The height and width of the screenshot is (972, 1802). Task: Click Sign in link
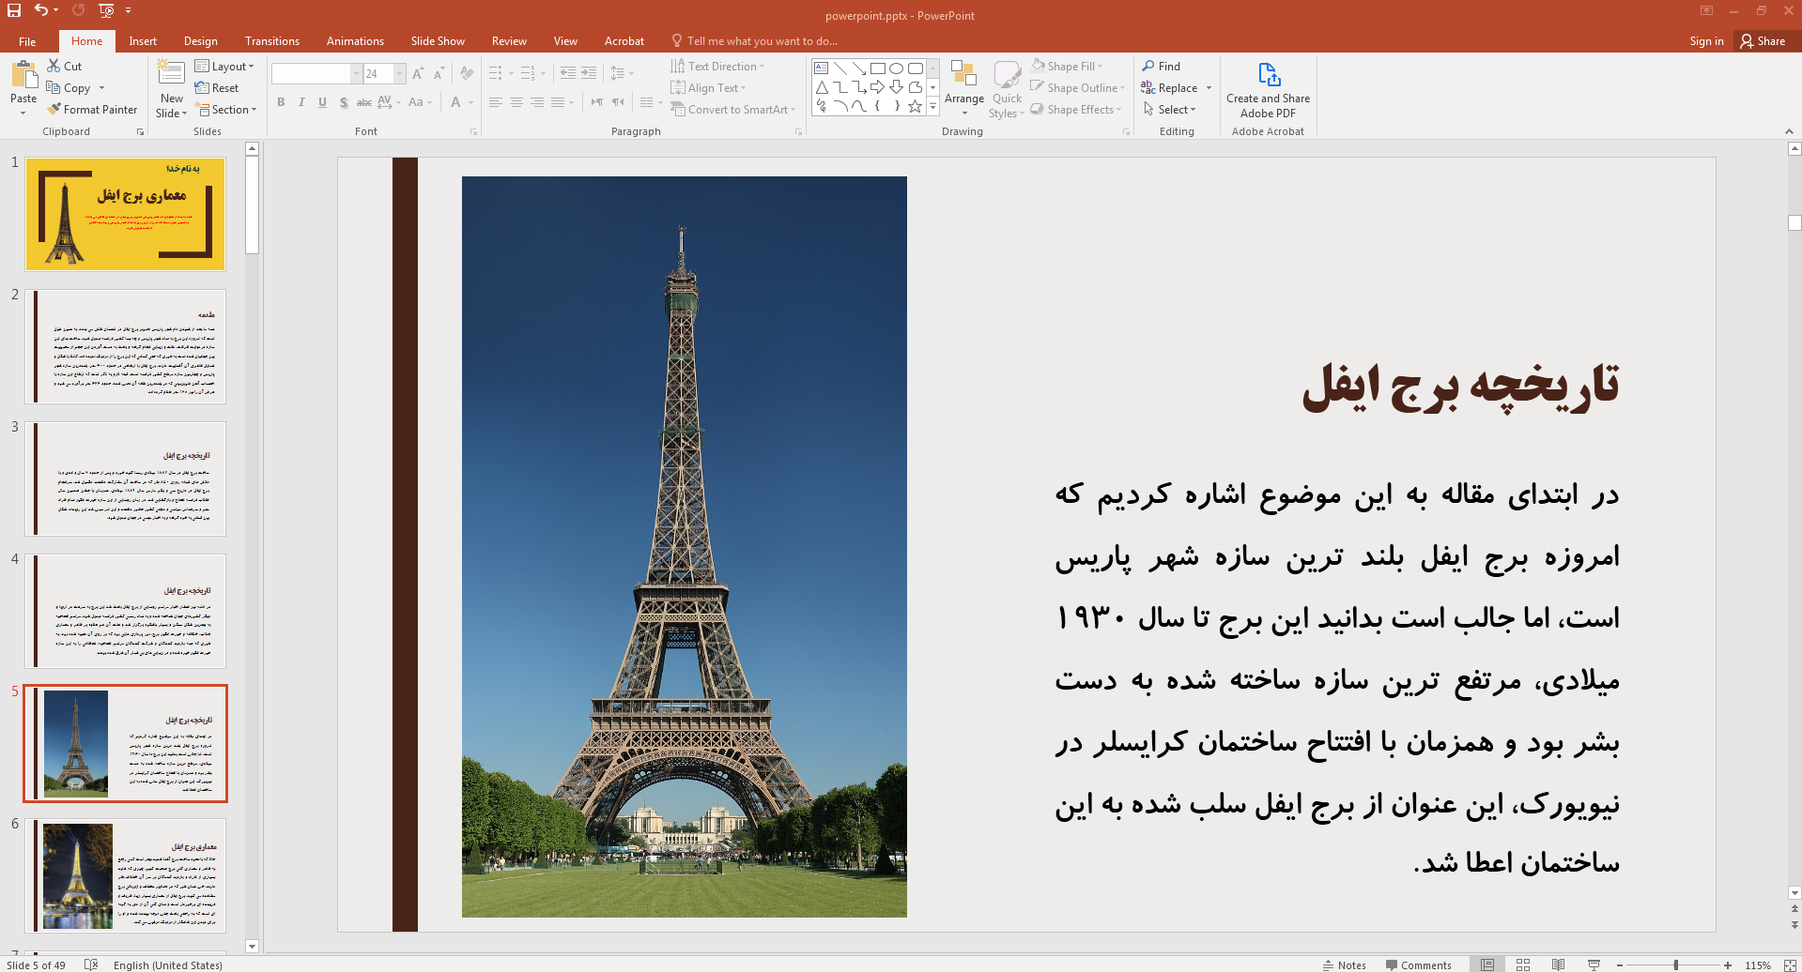(1706, 40)
